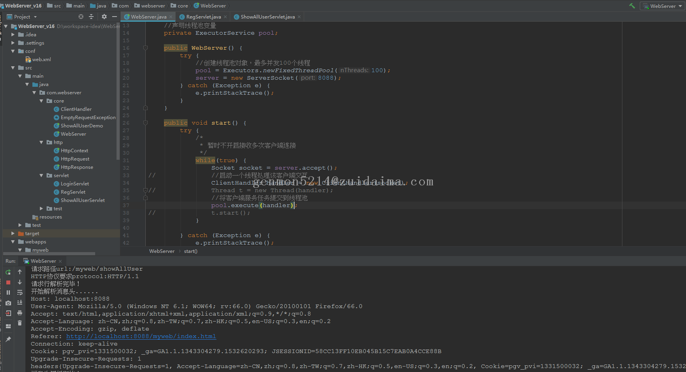Select ClientHandler class in project tree
Viewport: 686px width, 372px height.
pos(73,109)
